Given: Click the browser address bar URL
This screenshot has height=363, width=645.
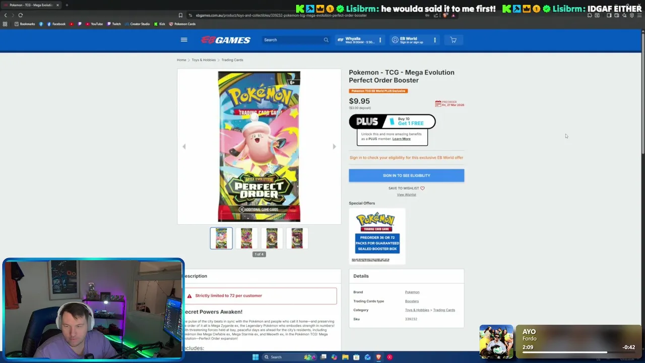Looking at the screenshot, I should click(x=281, y=15).
